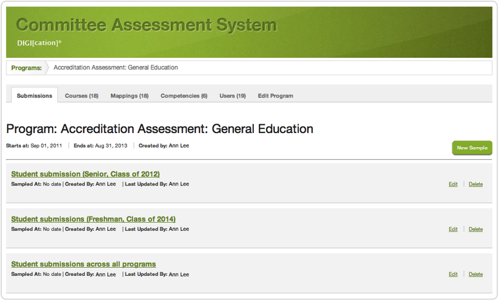Edit the across all programs sample

click(453, 274)
